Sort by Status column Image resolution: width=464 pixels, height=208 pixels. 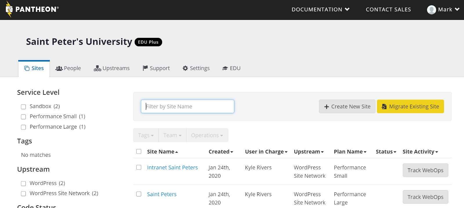[x=386, y=152]
